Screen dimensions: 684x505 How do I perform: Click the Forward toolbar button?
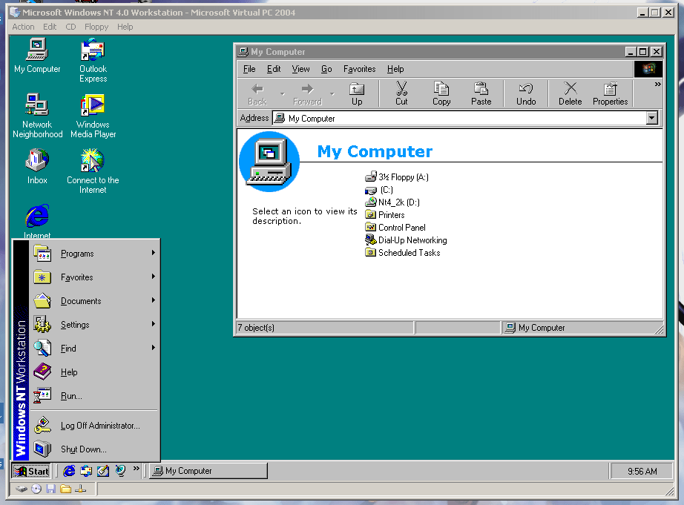pyautogui.click(x=308, y=93)
